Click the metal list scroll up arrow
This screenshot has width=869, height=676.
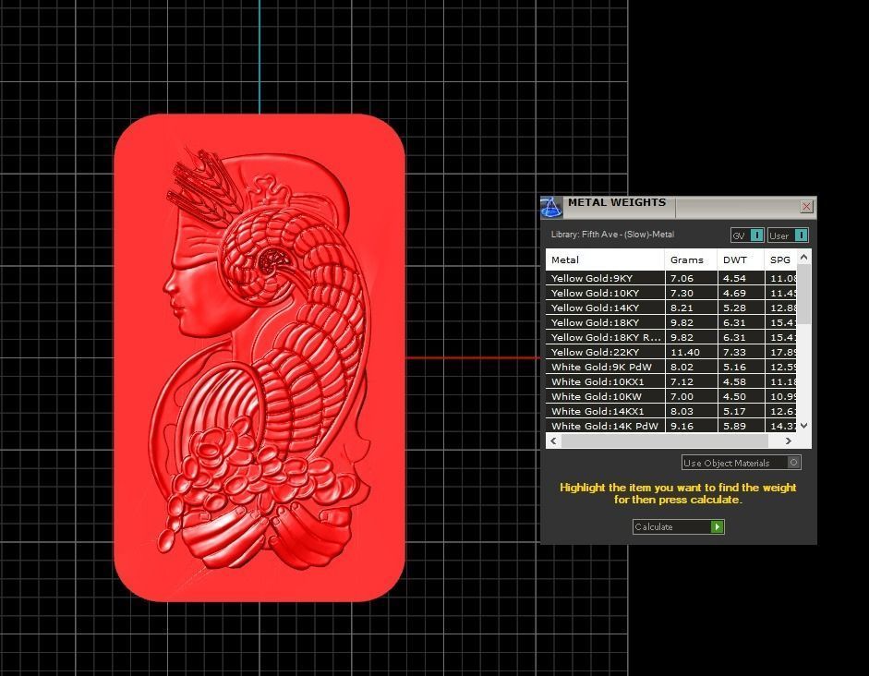pos(804,257)
